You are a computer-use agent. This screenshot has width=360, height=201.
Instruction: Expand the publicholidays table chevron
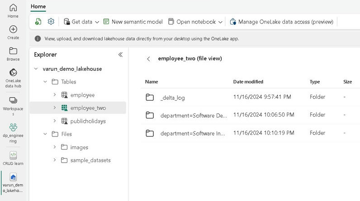coord(55,121)
